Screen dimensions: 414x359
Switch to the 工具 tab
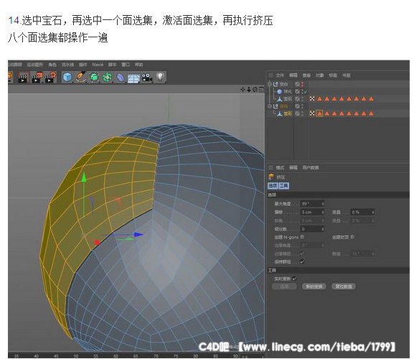[x=284, y=186]
